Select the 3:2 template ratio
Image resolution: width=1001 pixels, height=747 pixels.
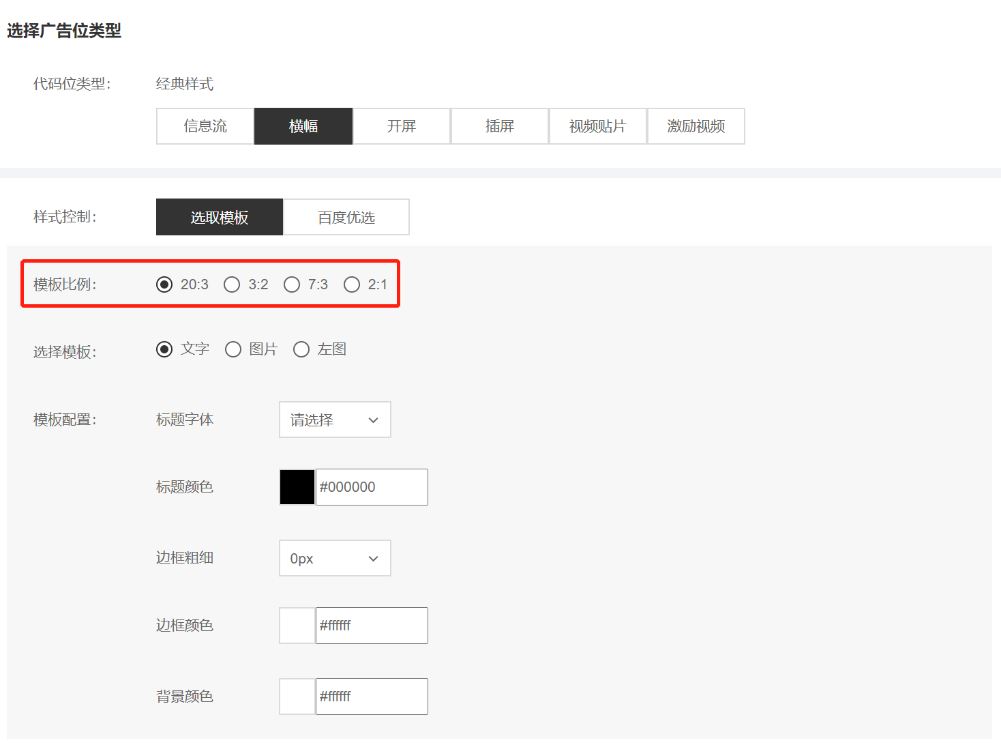click(232, 284)
